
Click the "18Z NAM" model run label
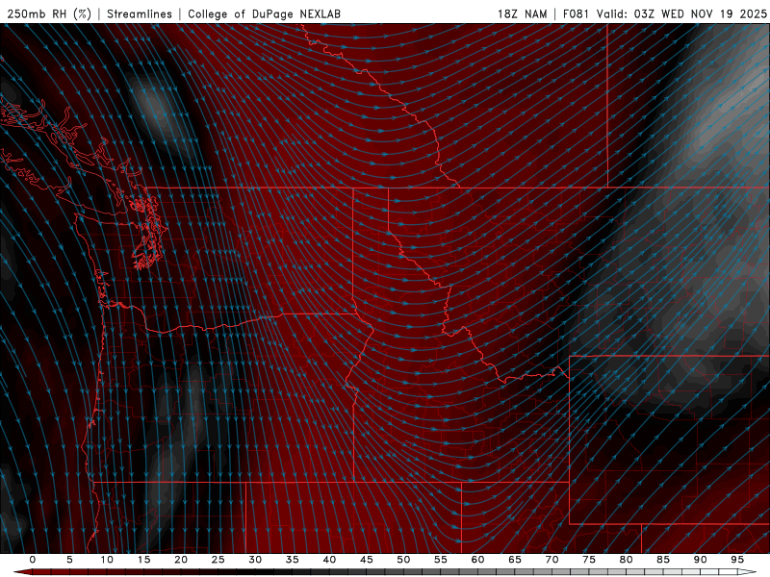(522, 13)
